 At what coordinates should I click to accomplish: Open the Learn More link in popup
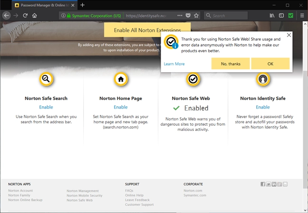coord(174,64)
